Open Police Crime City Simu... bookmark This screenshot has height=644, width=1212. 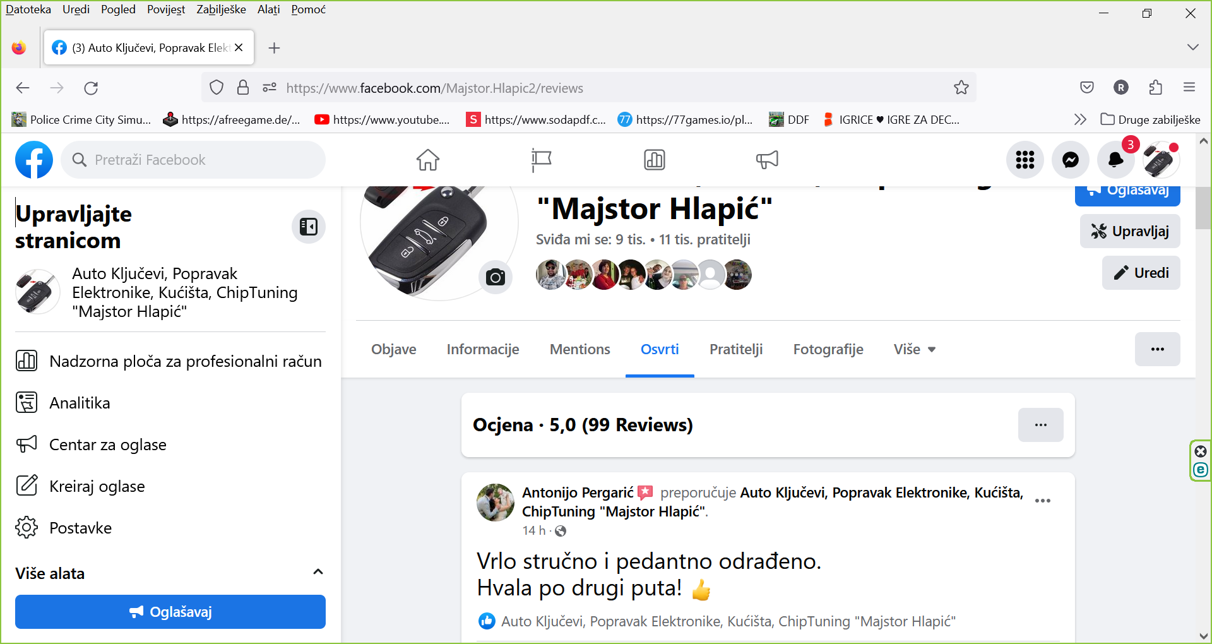[x=81, y=119]
